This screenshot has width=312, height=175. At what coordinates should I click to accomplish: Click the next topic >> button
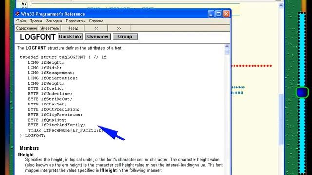click(119, 28)
